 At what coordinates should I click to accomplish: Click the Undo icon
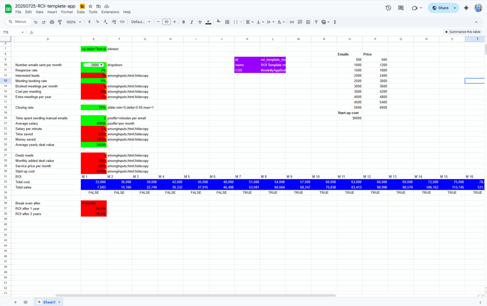click(36, 22)
